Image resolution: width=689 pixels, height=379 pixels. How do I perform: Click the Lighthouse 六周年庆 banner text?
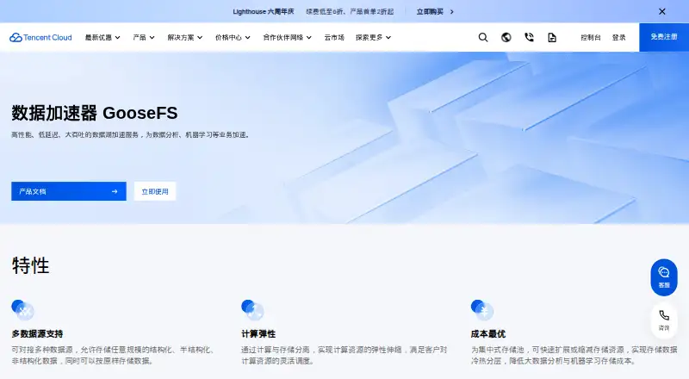pos(264,12)
